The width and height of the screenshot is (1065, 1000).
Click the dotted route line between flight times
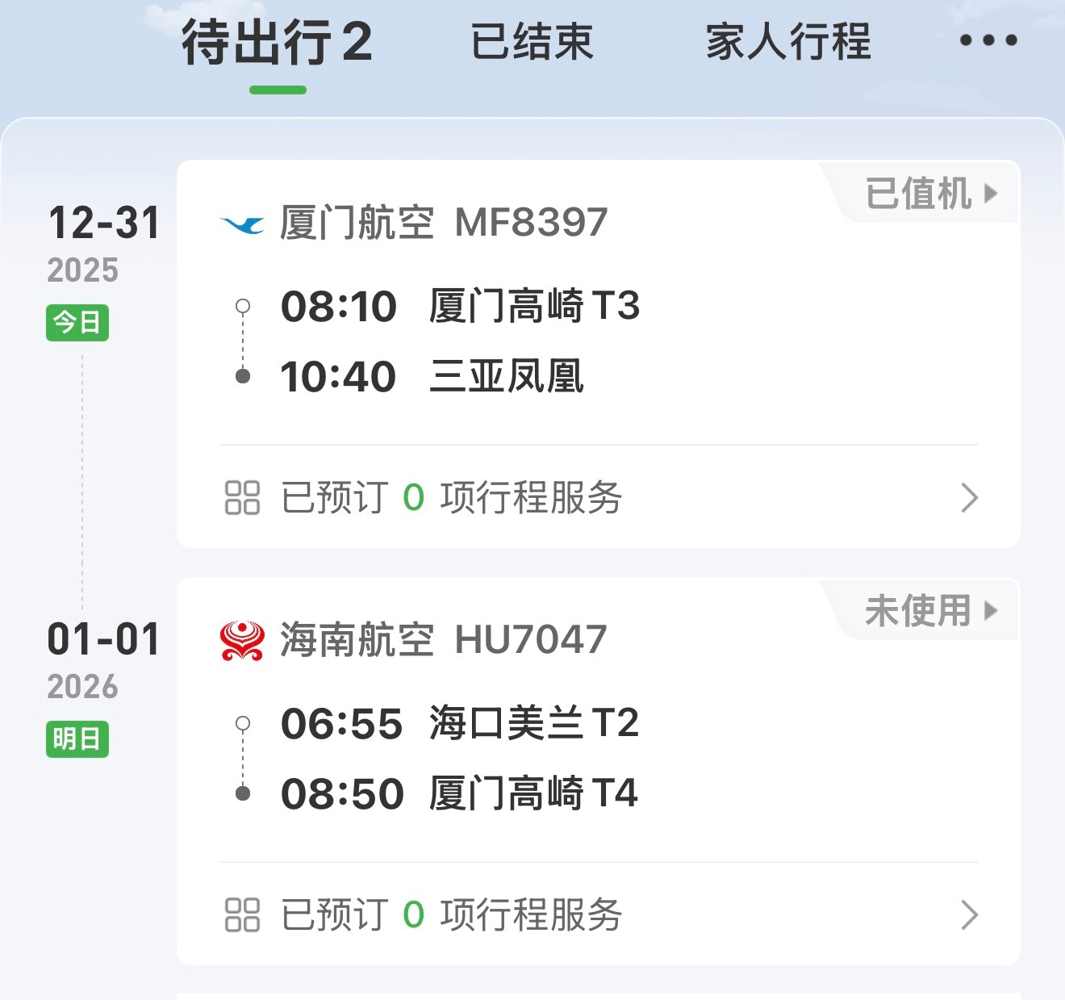(241, 341)
